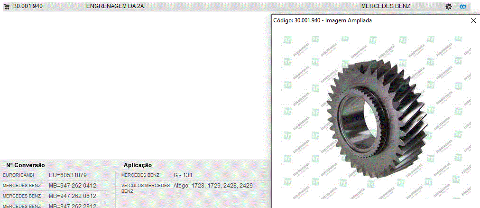The height and width of the screenshot is (208, 480).
Task: Click the blue gear icon in product row
Action: 463,7
